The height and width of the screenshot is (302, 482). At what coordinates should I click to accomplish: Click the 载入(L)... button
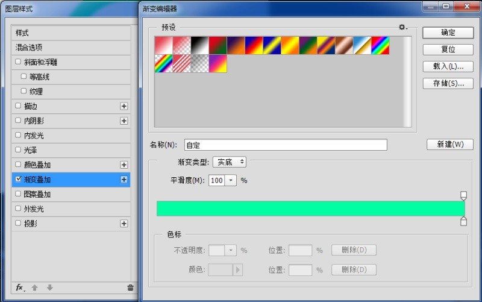coord(448,66)
